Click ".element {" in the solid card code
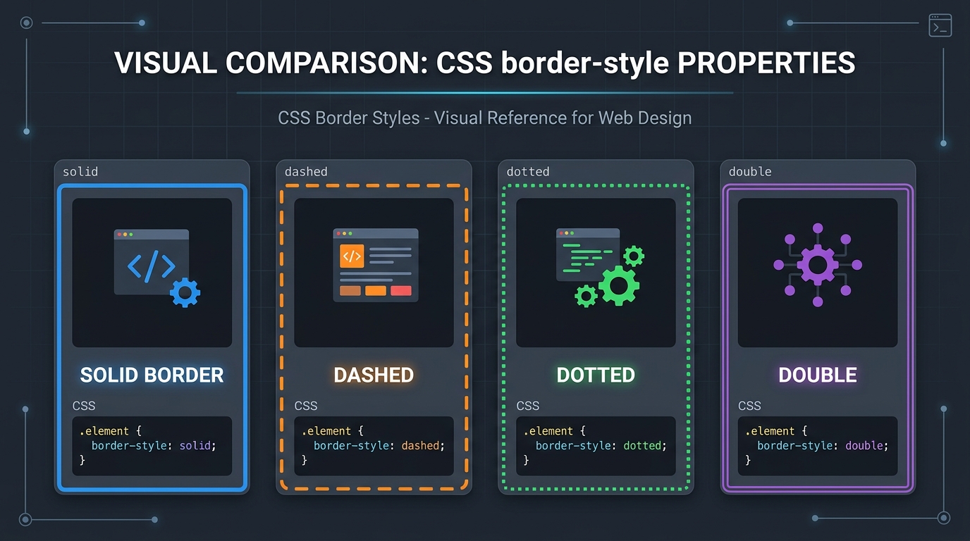The width and height of the screenshot is (970, 541). (x=111, y=431)
